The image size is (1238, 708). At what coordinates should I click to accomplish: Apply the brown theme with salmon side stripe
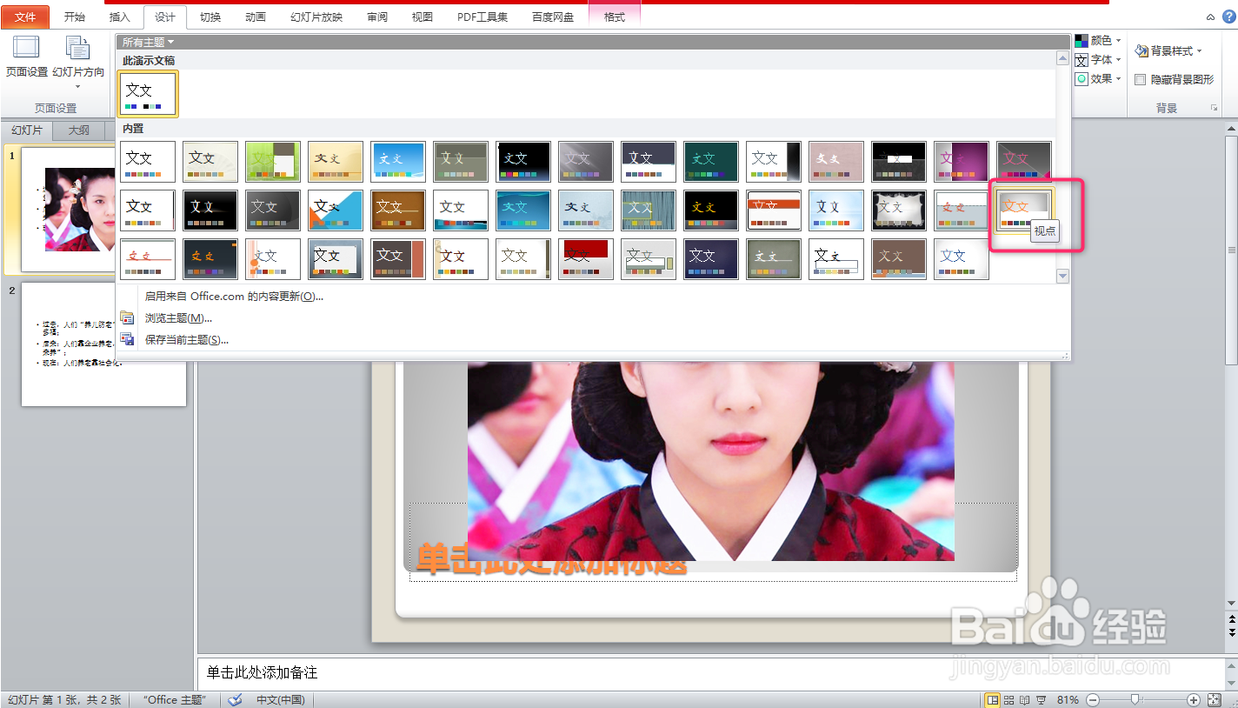(398, 259)
